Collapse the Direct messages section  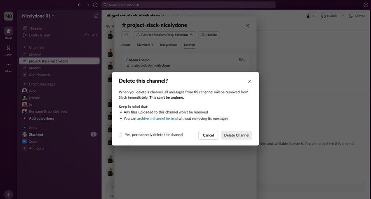click(24, 84)
